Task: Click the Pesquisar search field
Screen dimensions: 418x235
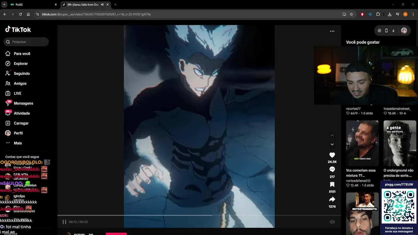Action: point(26,42)
